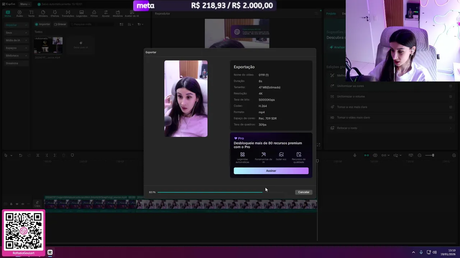Toggle the track mute speaker icon
This screenshot has height=258, width=460.
tap(23, 204)
